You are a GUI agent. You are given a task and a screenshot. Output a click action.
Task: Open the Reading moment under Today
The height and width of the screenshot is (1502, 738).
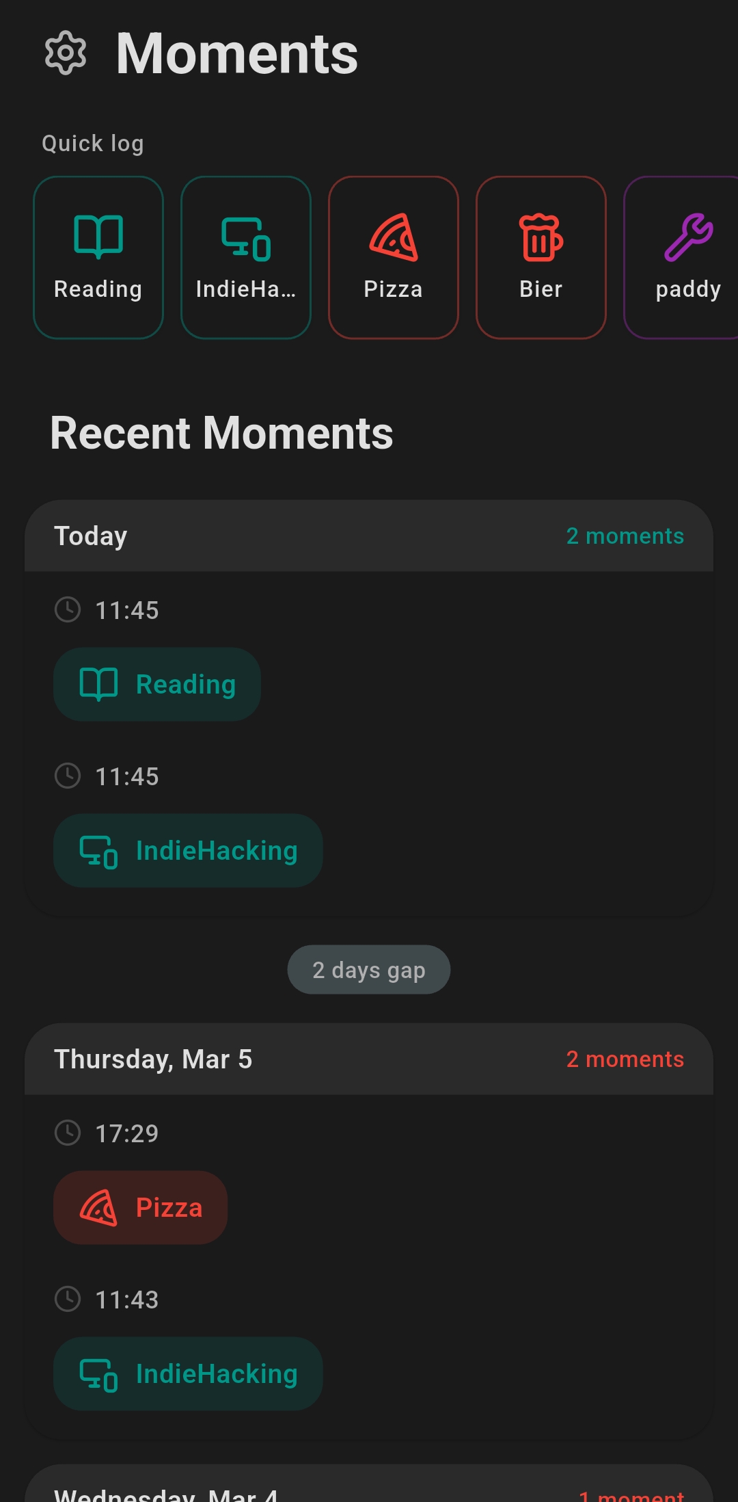click(x=156, y=683)
